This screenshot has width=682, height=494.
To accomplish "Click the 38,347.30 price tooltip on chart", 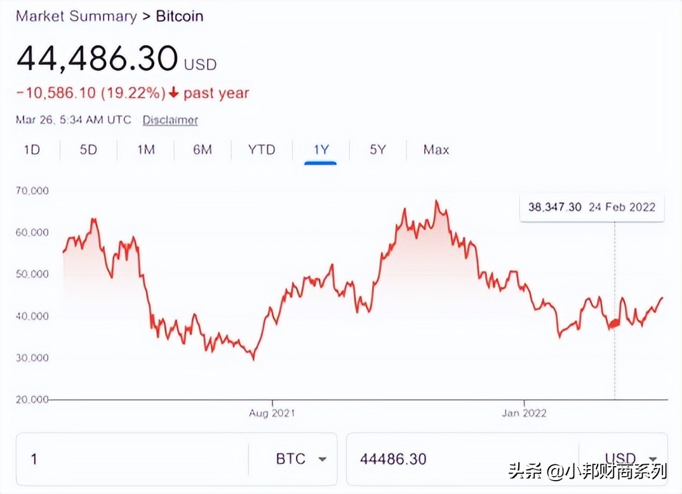I will click(x=591, y=207).
